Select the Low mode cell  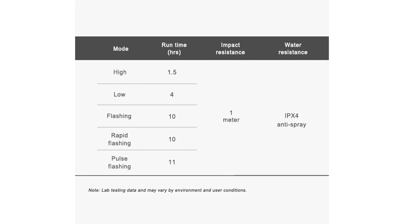point(119,94)
